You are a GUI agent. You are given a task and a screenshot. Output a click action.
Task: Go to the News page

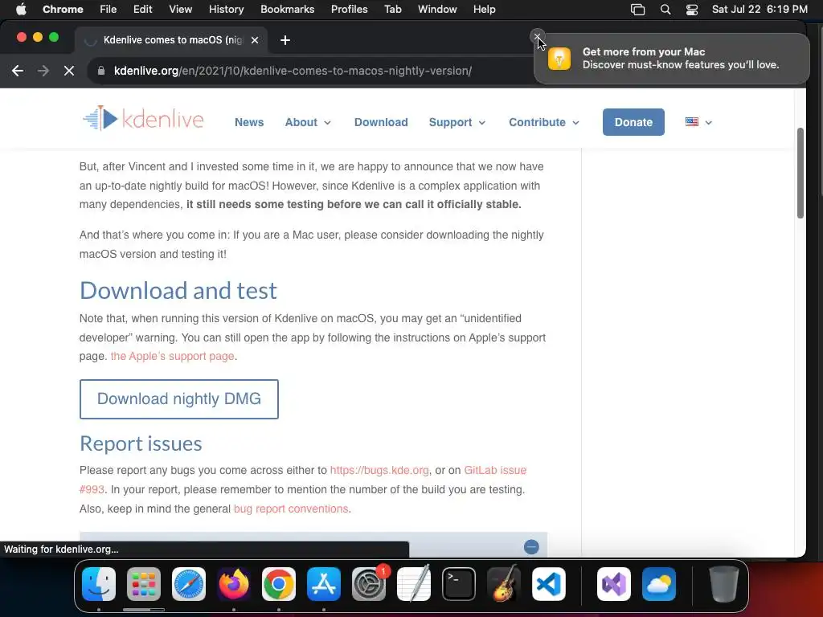click(249, 122)
